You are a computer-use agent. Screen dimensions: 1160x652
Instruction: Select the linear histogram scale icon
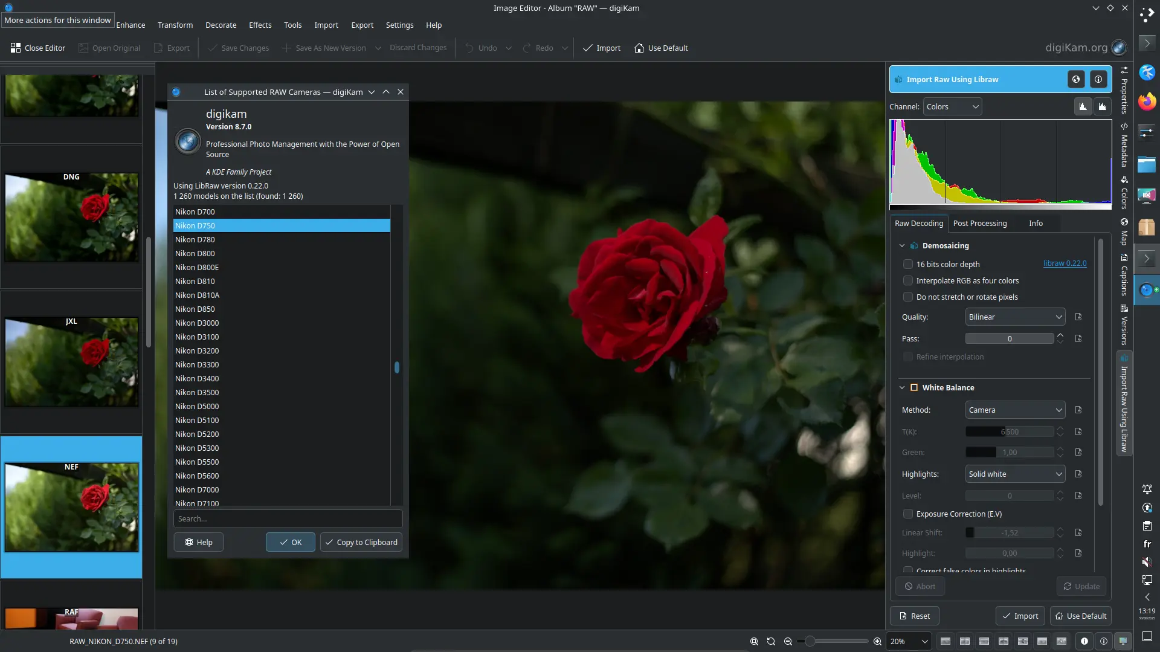[x=1083, y=106]
